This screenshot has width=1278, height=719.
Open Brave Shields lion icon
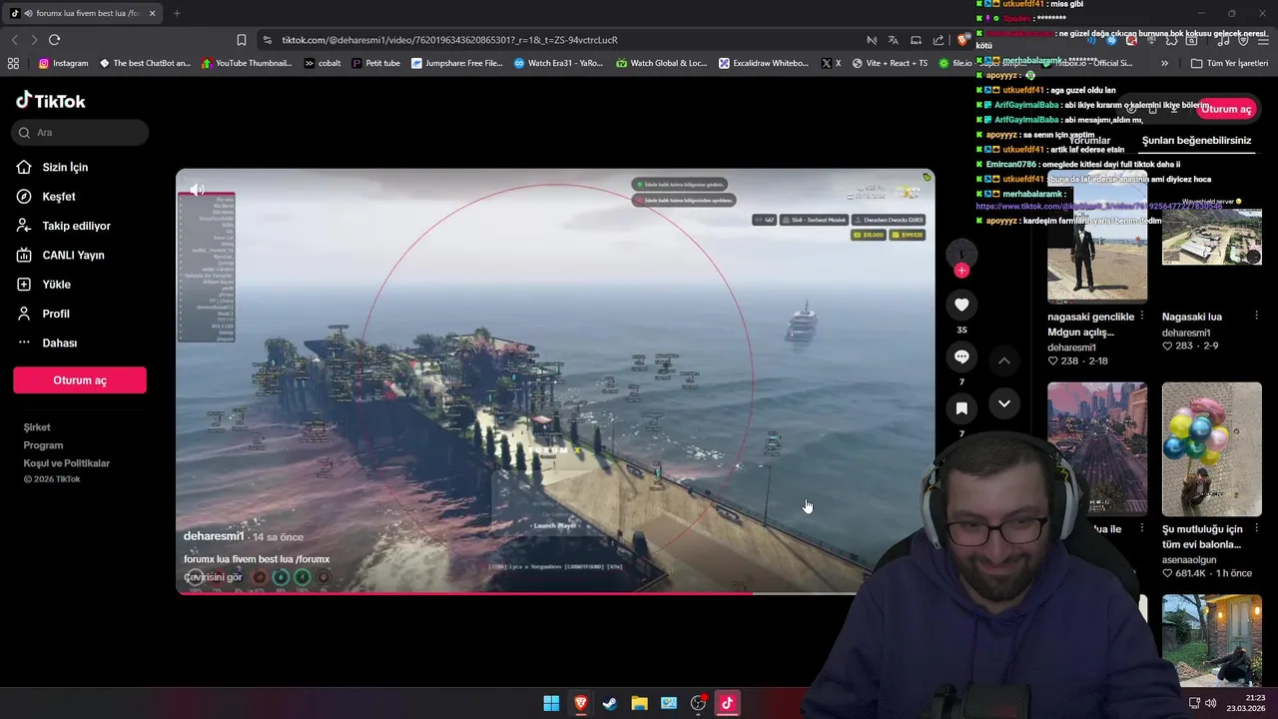coord(962,40)
